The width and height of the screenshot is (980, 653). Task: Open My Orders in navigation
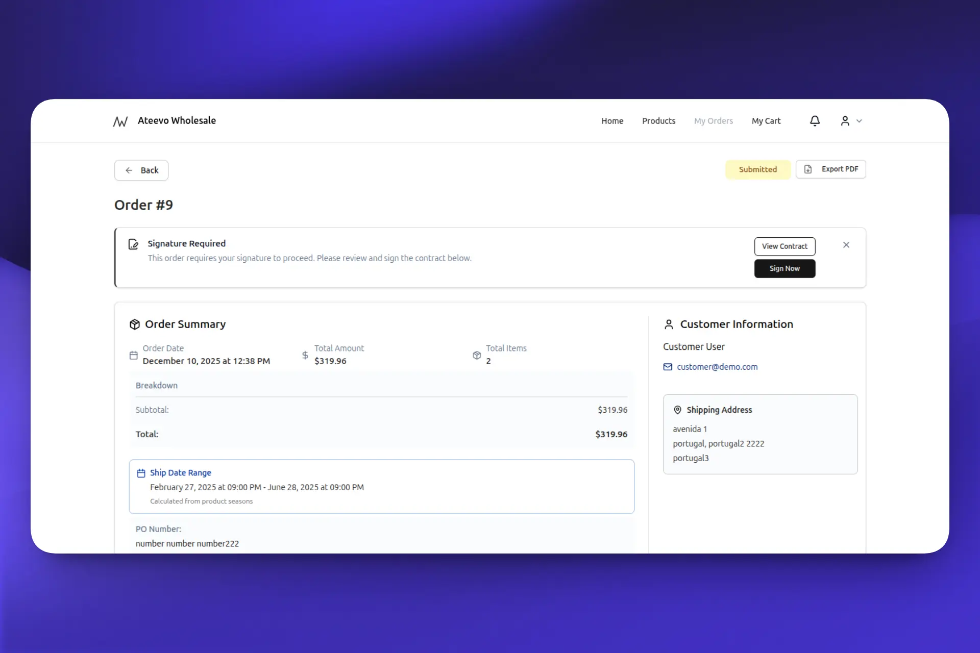(713, 121)
